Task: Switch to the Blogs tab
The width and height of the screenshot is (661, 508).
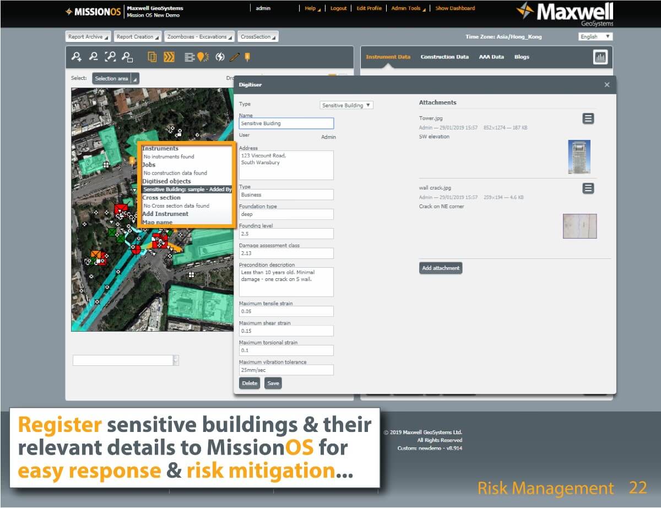Action: click(522, 57)
